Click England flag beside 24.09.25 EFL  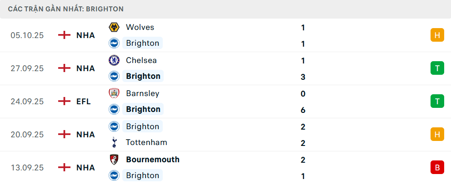pos(65,102)
